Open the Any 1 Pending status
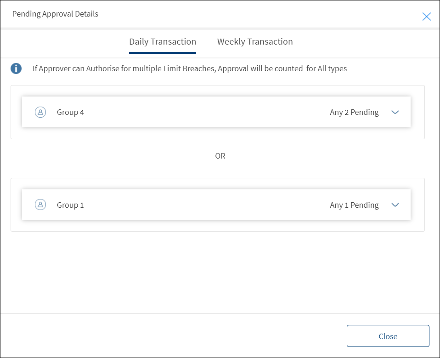The height and width of the screenshot is (358, 440). (354, 205)
